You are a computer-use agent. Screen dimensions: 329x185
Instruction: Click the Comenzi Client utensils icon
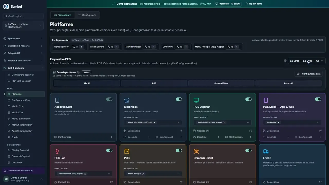196,151
